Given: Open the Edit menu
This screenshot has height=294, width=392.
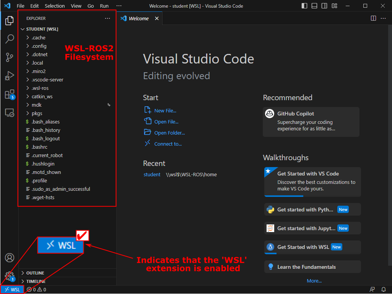Looking at the screenshot, I should (34, 6).
